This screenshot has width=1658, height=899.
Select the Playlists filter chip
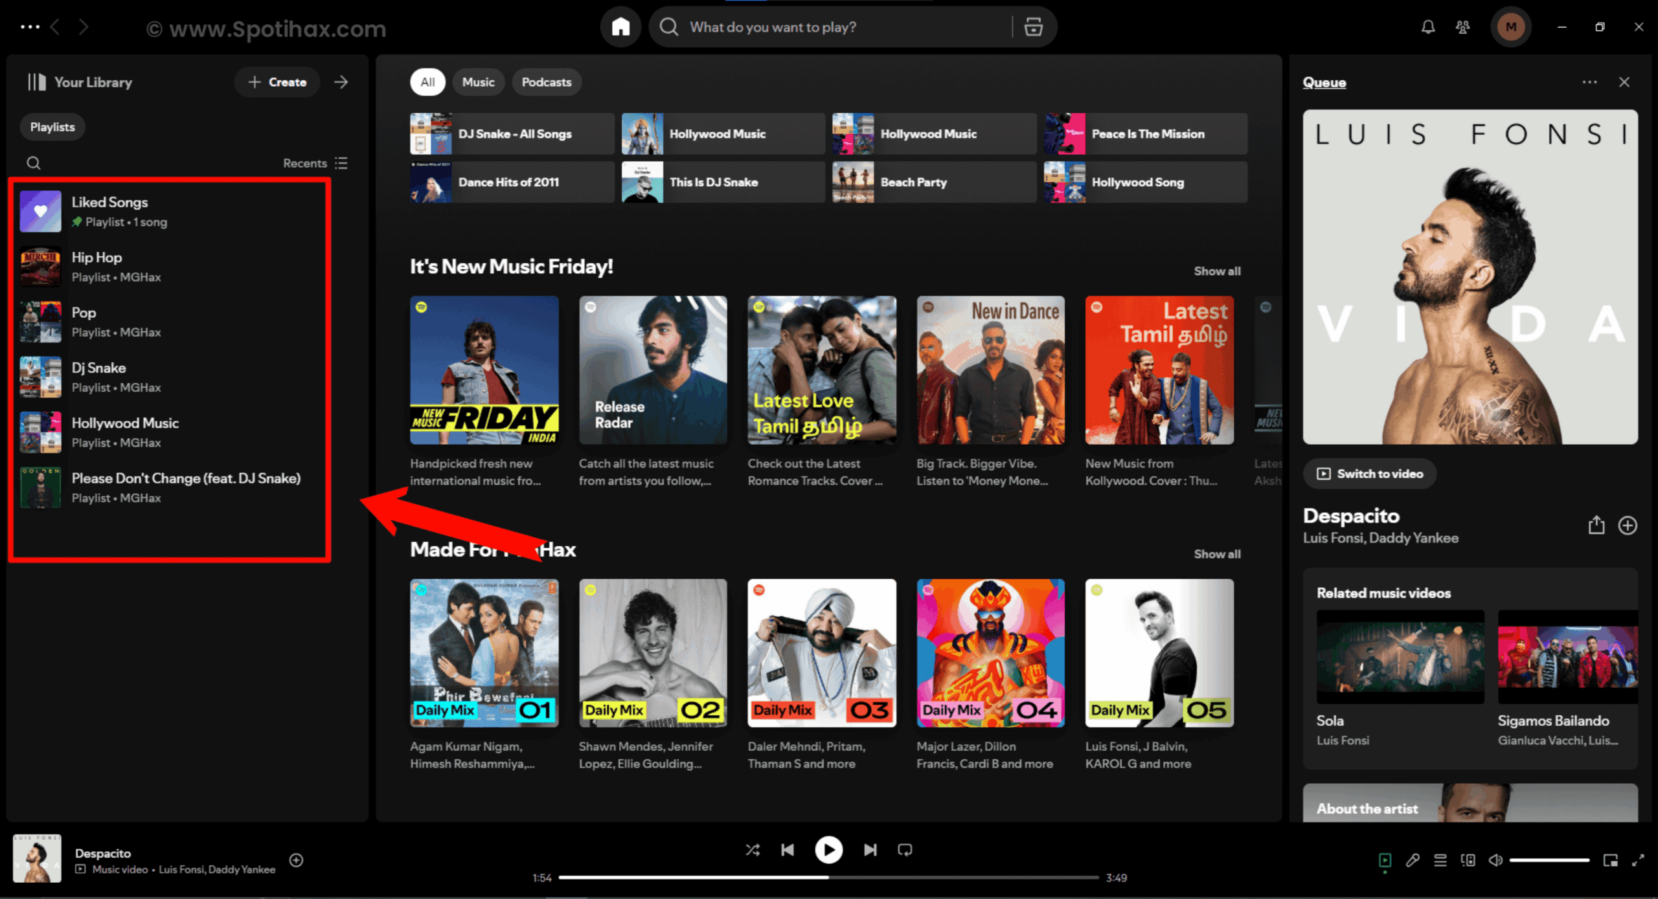click(x=52, y=127)
